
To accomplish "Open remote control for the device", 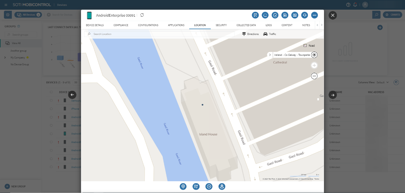I will pos(304,15).
